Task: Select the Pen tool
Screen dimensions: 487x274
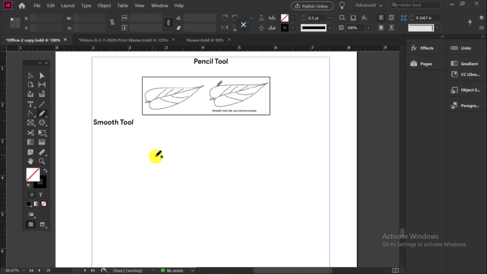Action: point(30,113)
